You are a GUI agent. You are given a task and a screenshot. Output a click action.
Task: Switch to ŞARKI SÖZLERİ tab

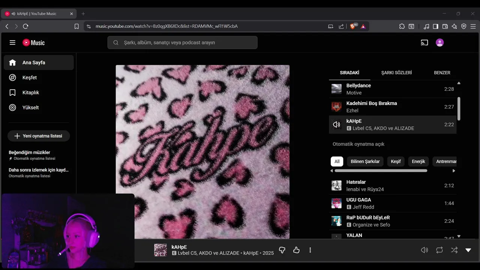coord(396,73)
